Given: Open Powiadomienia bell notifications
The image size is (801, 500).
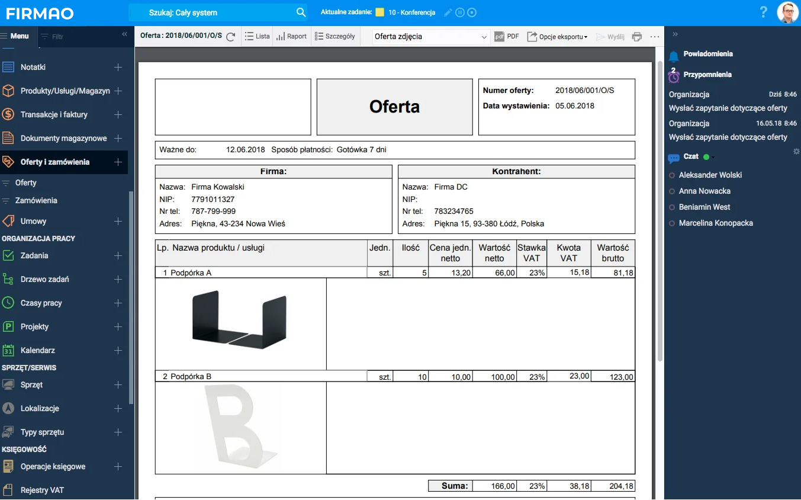Looking at the screenshot, I should coord(674,55).
